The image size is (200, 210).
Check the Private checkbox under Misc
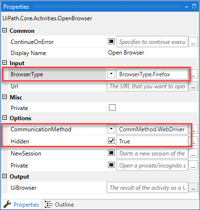click(112, 107)
